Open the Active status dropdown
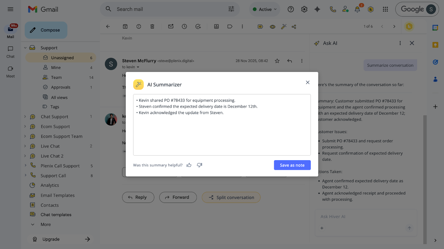 (x=264, y=9)
